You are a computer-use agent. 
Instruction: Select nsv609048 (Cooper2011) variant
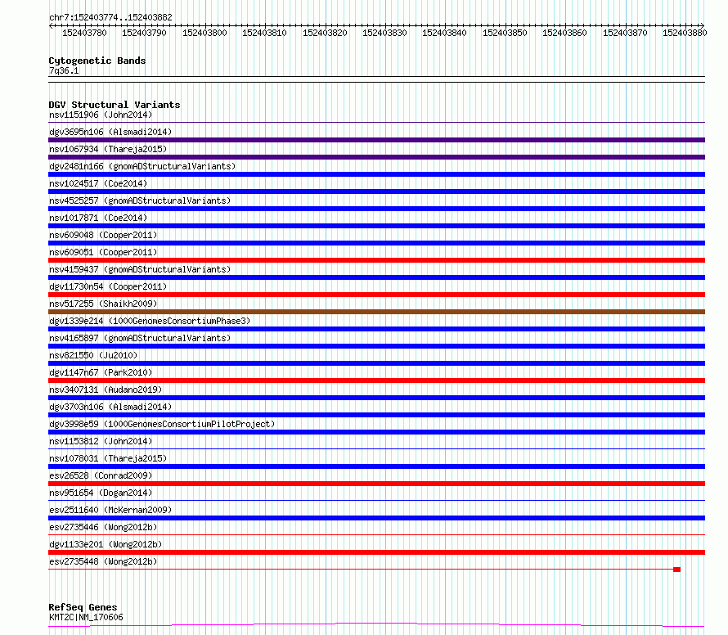[x=103, y=235]
